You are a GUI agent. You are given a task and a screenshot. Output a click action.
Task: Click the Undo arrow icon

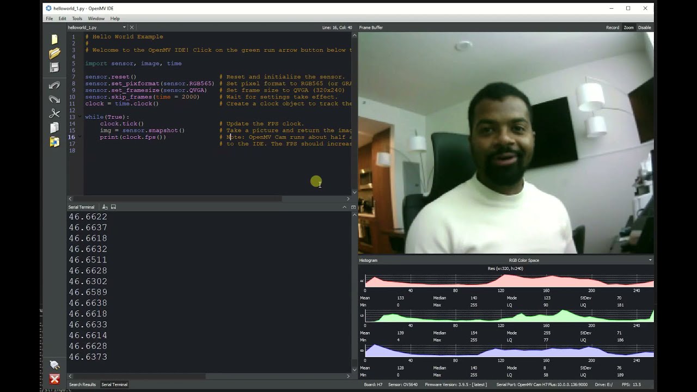click(54, 85)
